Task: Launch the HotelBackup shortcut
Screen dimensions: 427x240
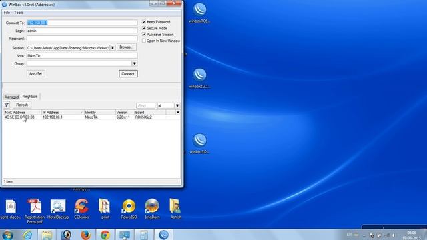Action: click(58, 209)
